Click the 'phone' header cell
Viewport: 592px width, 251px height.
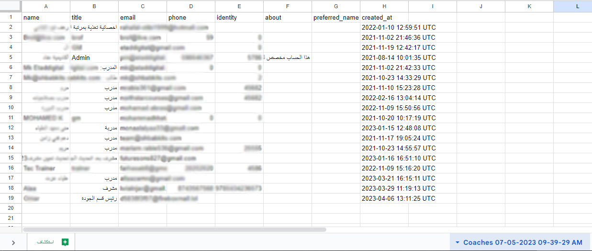click(191, 17)
